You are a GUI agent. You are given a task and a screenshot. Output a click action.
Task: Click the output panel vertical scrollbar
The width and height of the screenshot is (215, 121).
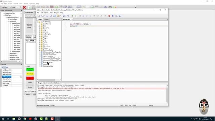(167, 94)
